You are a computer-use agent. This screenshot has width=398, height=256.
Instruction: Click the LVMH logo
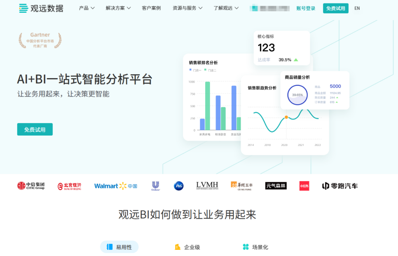tap(207, 186)
